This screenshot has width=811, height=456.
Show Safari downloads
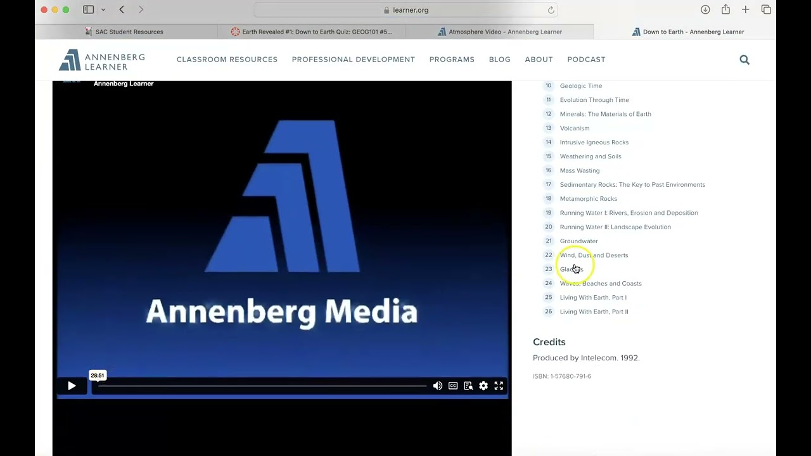click(x=705, y=9)
